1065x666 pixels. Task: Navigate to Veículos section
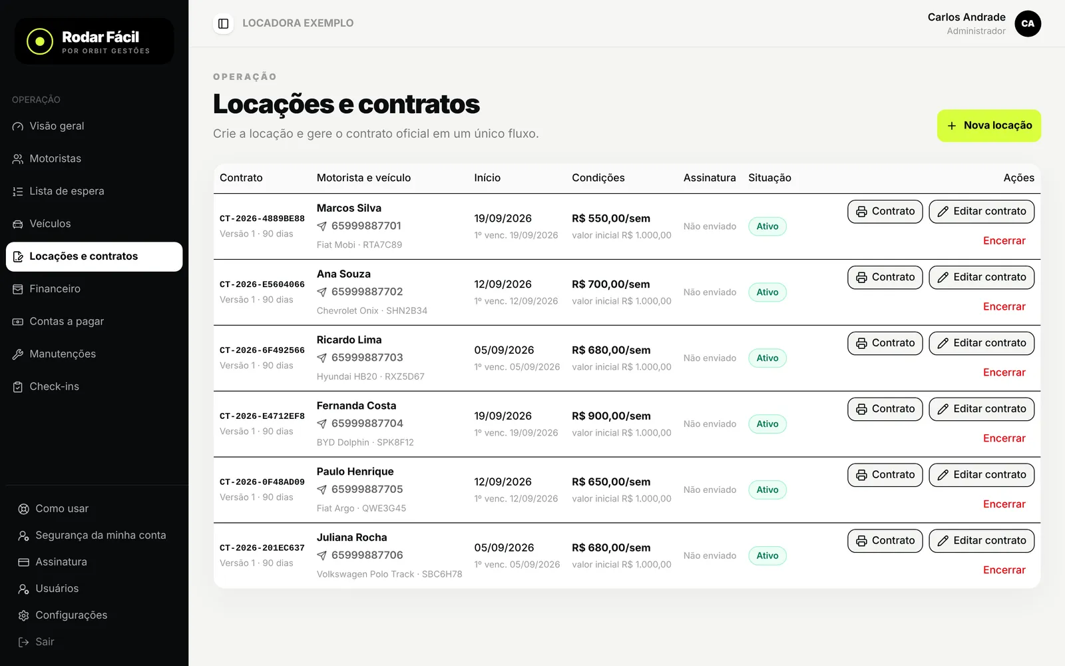click(95, 224)
